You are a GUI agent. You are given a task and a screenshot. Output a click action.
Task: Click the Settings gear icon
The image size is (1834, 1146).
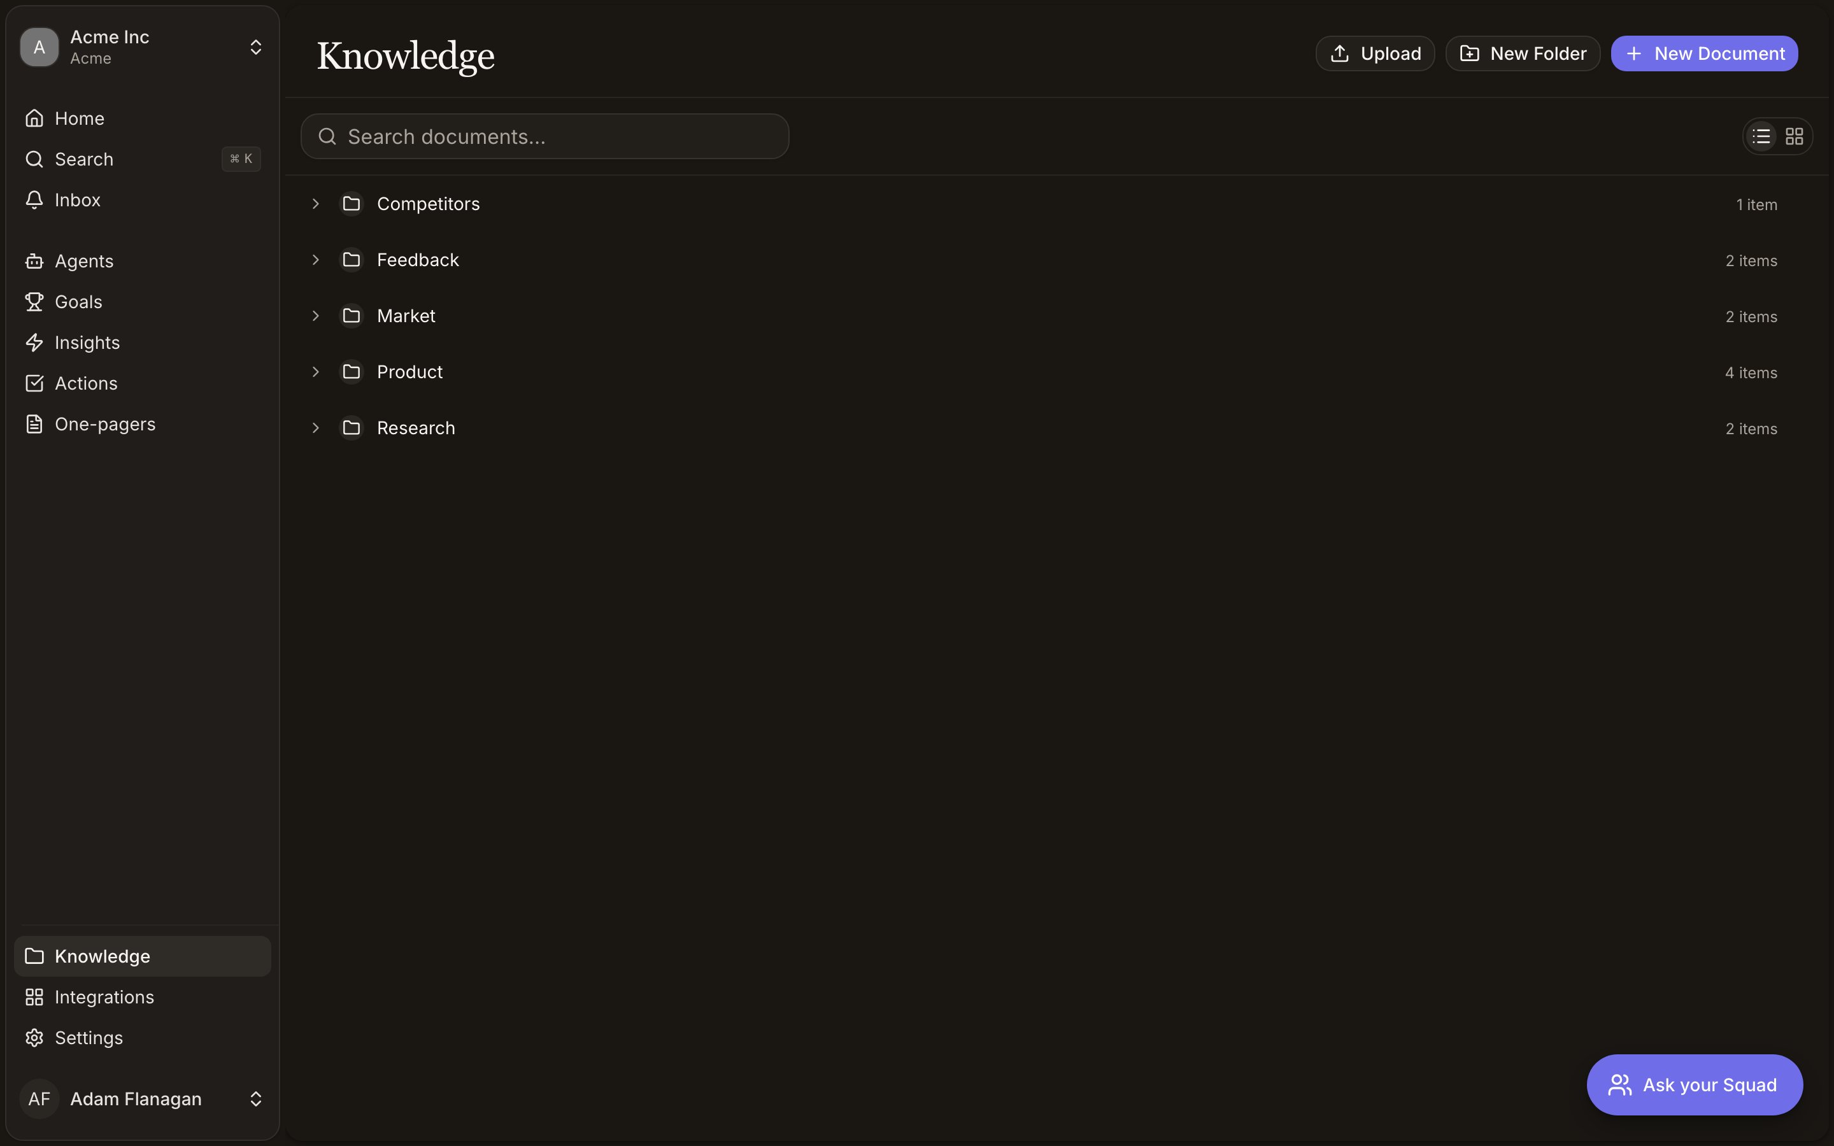click(x=34, y=1038)
